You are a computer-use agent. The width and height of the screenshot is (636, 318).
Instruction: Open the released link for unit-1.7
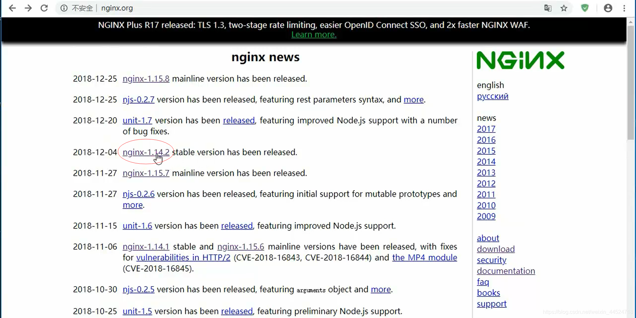pyautogui.click(x=239, y=121)
